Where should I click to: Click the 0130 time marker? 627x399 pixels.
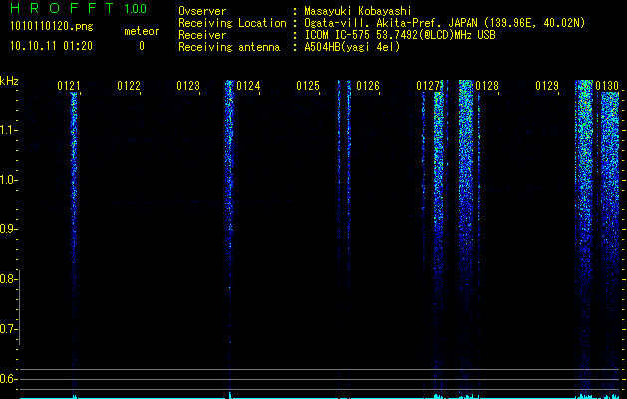[607, 86]
